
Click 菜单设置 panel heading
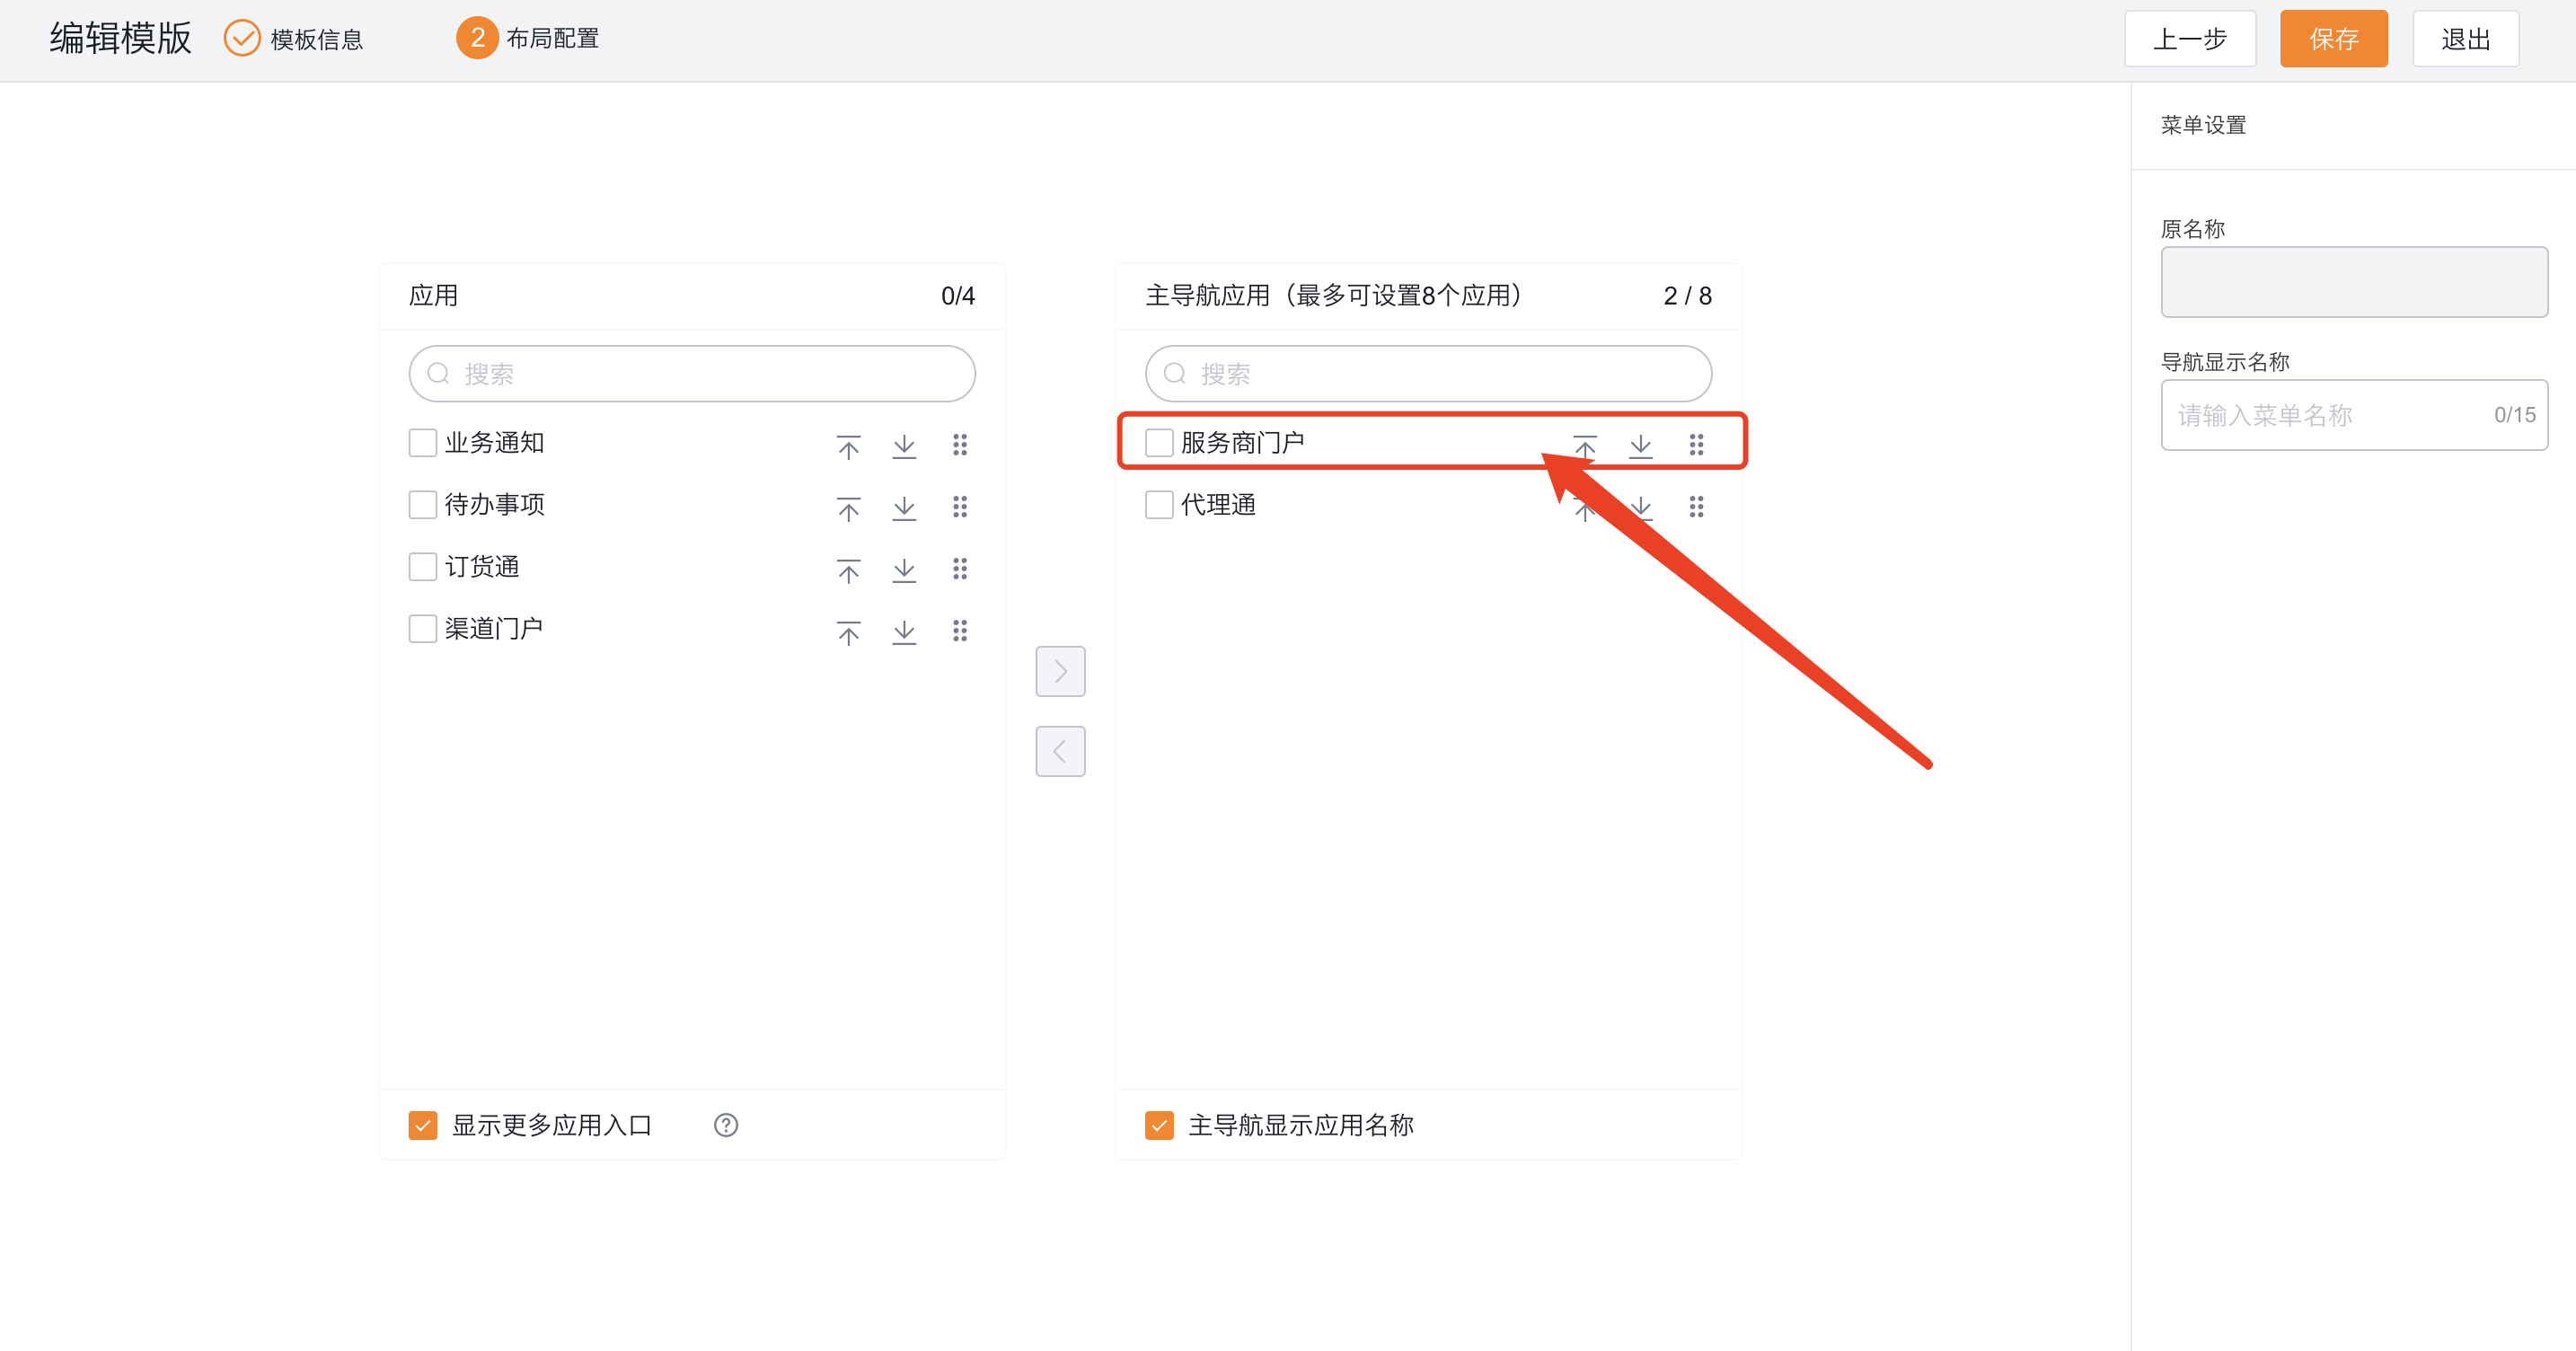(2204, 125)
